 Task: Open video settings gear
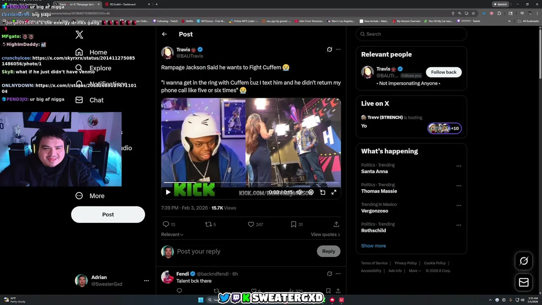[311, 192]
